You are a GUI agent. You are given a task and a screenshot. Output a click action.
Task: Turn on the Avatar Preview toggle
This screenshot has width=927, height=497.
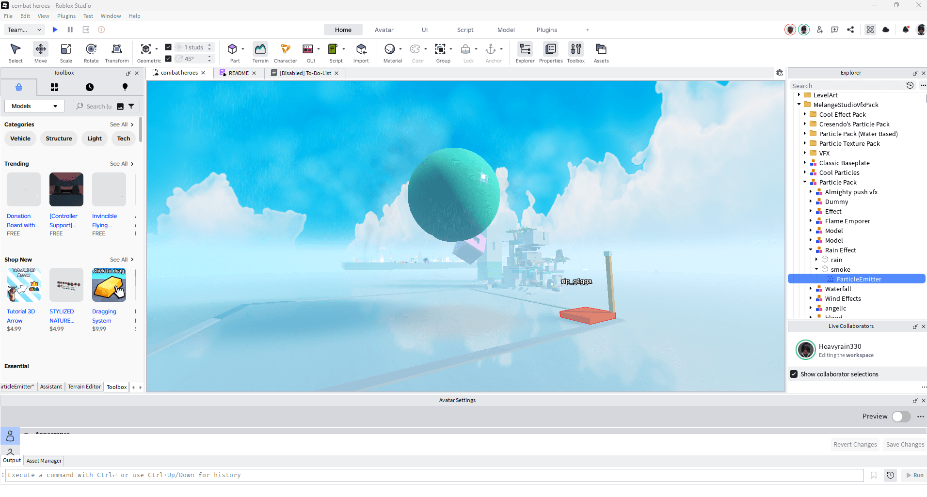click(x=901, y=417)
